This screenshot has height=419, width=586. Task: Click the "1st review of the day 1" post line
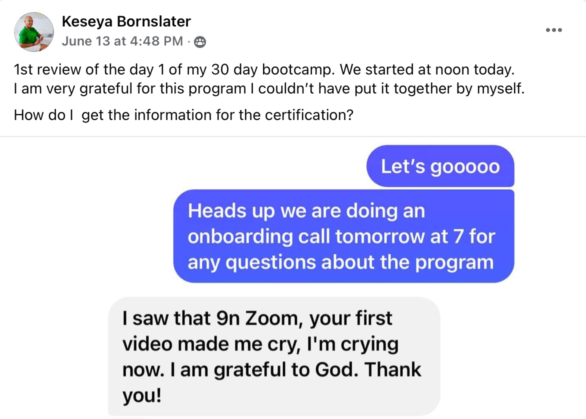click(264, 69)
